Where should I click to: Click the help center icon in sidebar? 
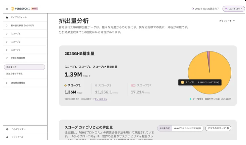click(7, 129)
